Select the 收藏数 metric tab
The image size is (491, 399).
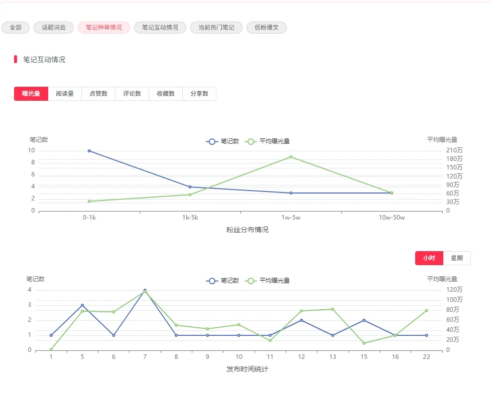click(166, 93)
